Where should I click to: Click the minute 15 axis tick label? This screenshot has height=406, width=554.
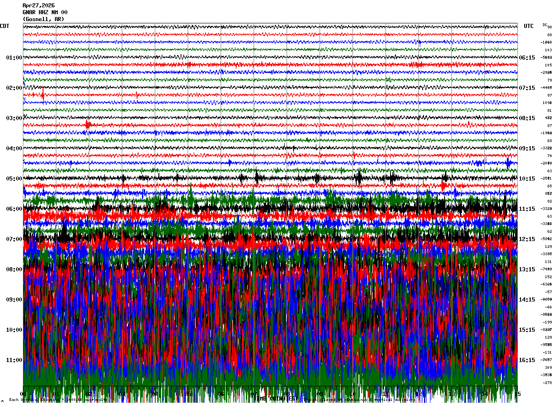pos(517,394)
